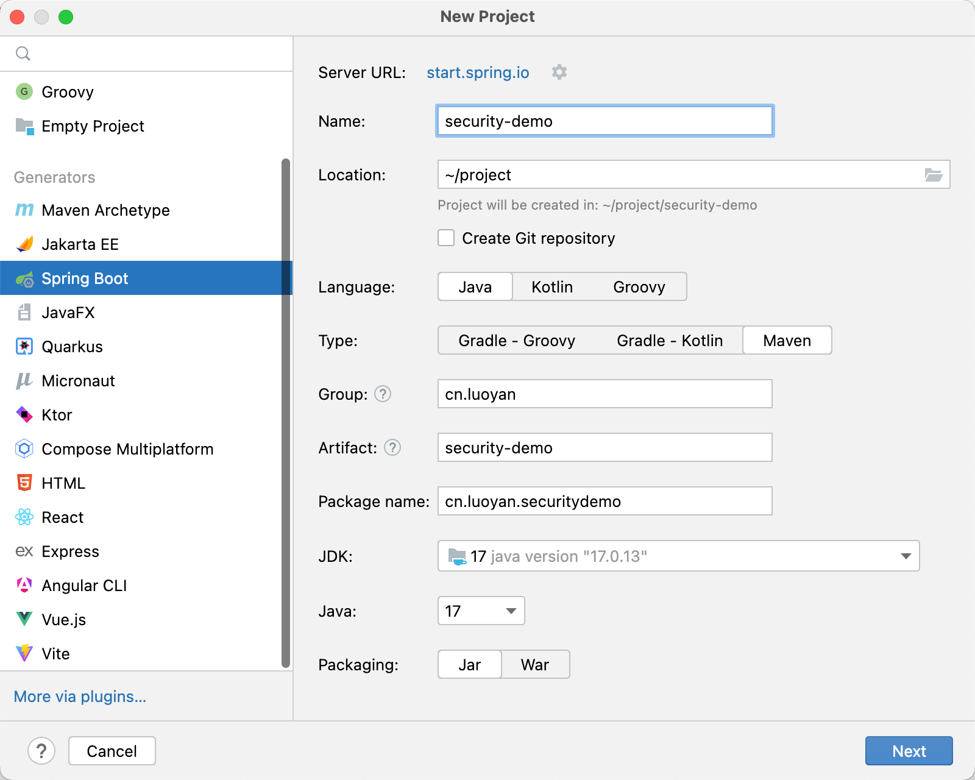The width and height of the screenshot is (975, 780).
Task: Set packaging to Jar
Action: [x=470, y=665]
